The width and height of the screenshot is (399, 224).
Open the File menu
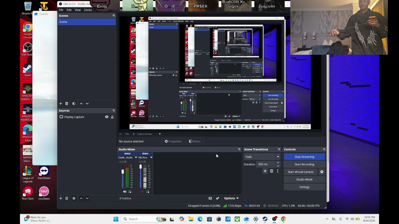[x=61, y=10]
